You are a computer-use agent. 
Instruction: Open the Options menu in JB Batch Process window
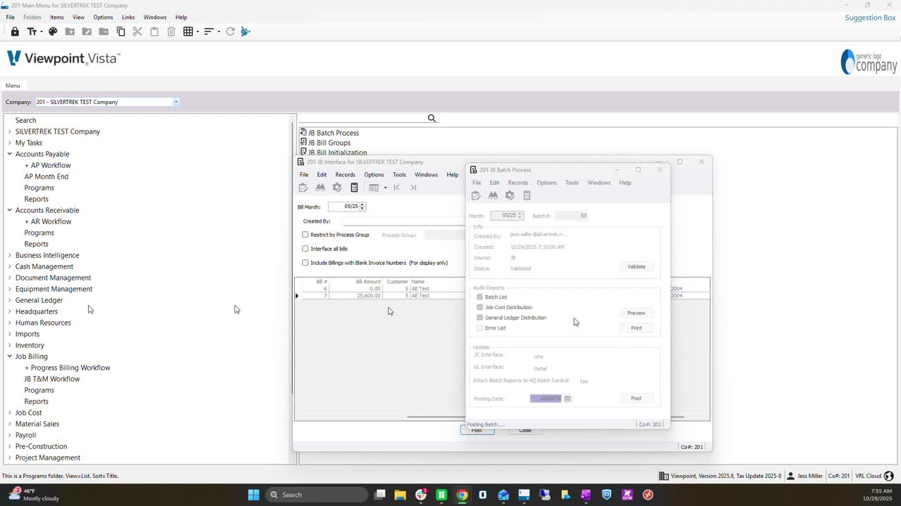pyautogui.click(x=546, y=183)
